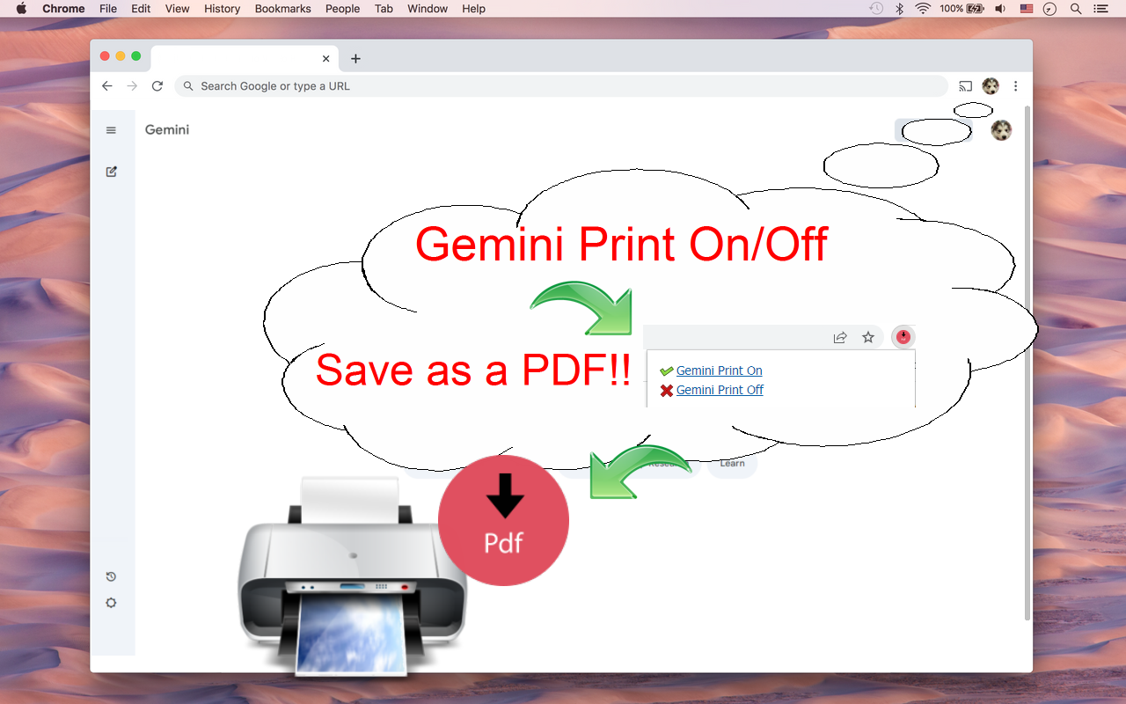Click the share icon in the popup toolbar
This screenshot has height=704, width=1126.
(840, 337)
